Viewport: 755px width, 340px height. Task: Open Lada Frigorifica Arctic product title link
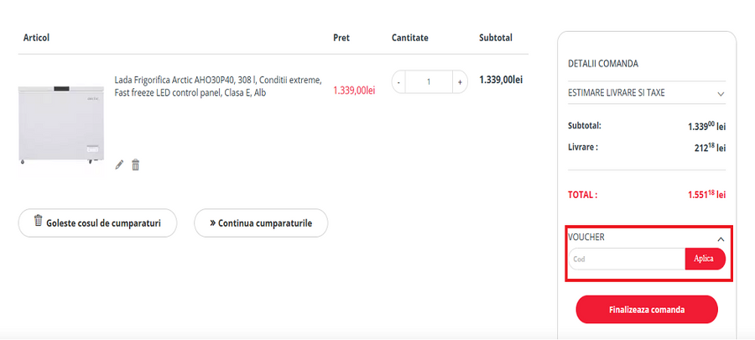point(217,86)
